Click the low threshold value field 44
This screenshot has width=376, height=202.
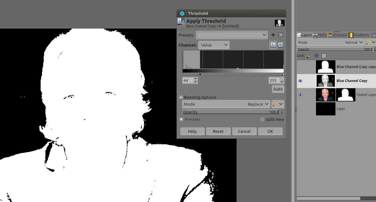point(188,81)
